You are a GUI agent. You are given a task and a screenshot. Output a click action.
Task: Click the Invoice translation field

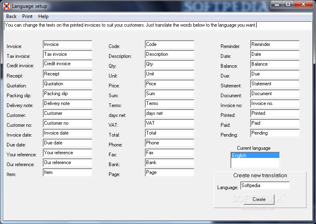[67, 44]
